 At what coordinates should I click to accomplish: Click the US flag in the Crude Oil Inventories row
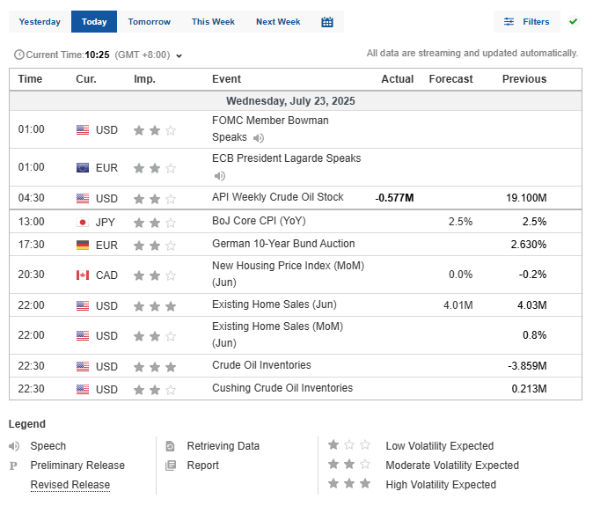pyautogui.click(x=83, y=366)
